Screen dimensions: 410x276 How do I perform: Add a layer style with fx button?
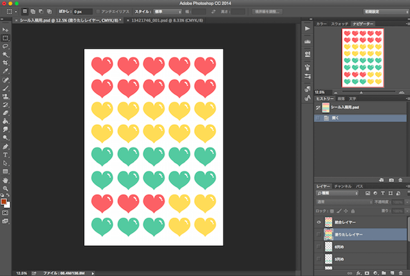[359, 273]
